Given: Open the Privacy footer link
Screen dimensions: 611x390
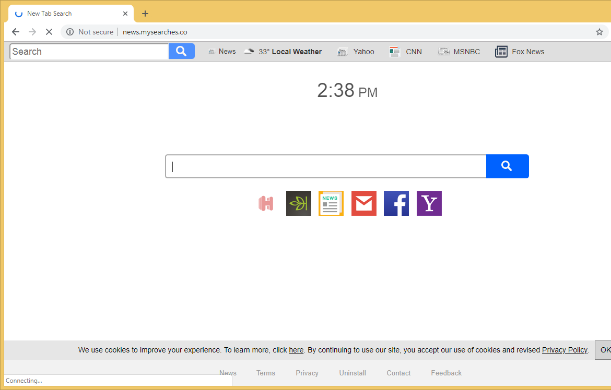Looking at the screenshot, I should tap(307, 373).
